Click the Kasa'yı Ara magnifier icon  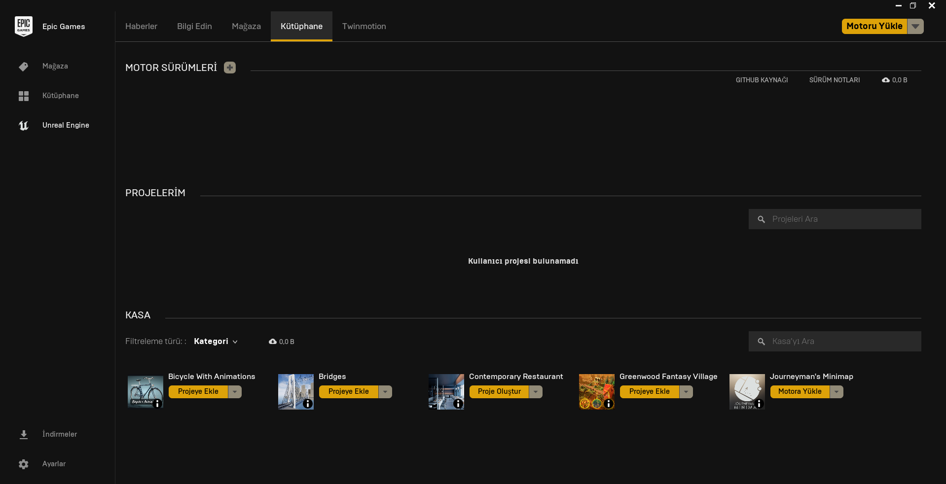(x=762, y=342)
